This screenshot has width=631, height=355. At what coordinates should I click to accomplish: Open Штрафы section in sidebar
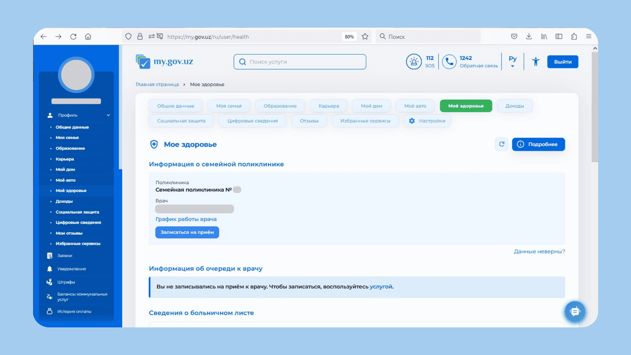tap(66, 282)
